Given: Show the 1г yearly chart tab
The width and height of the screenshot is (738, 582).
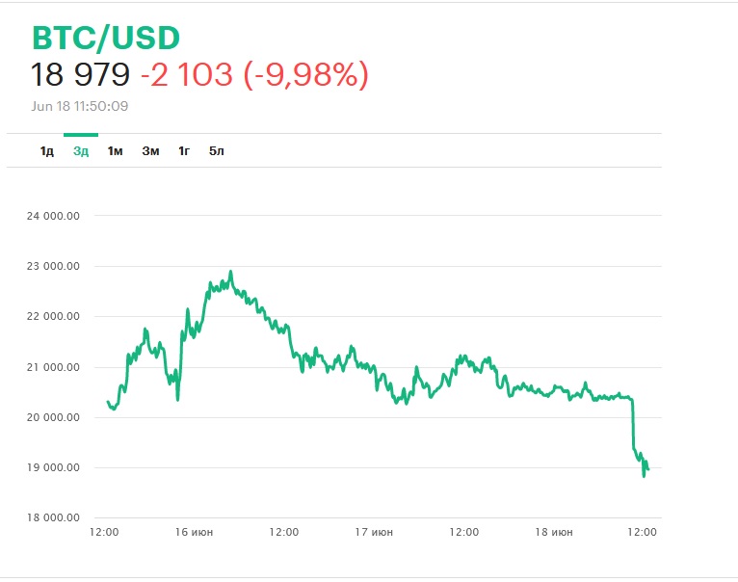Looking at the screenshot, I should point(184,151).
